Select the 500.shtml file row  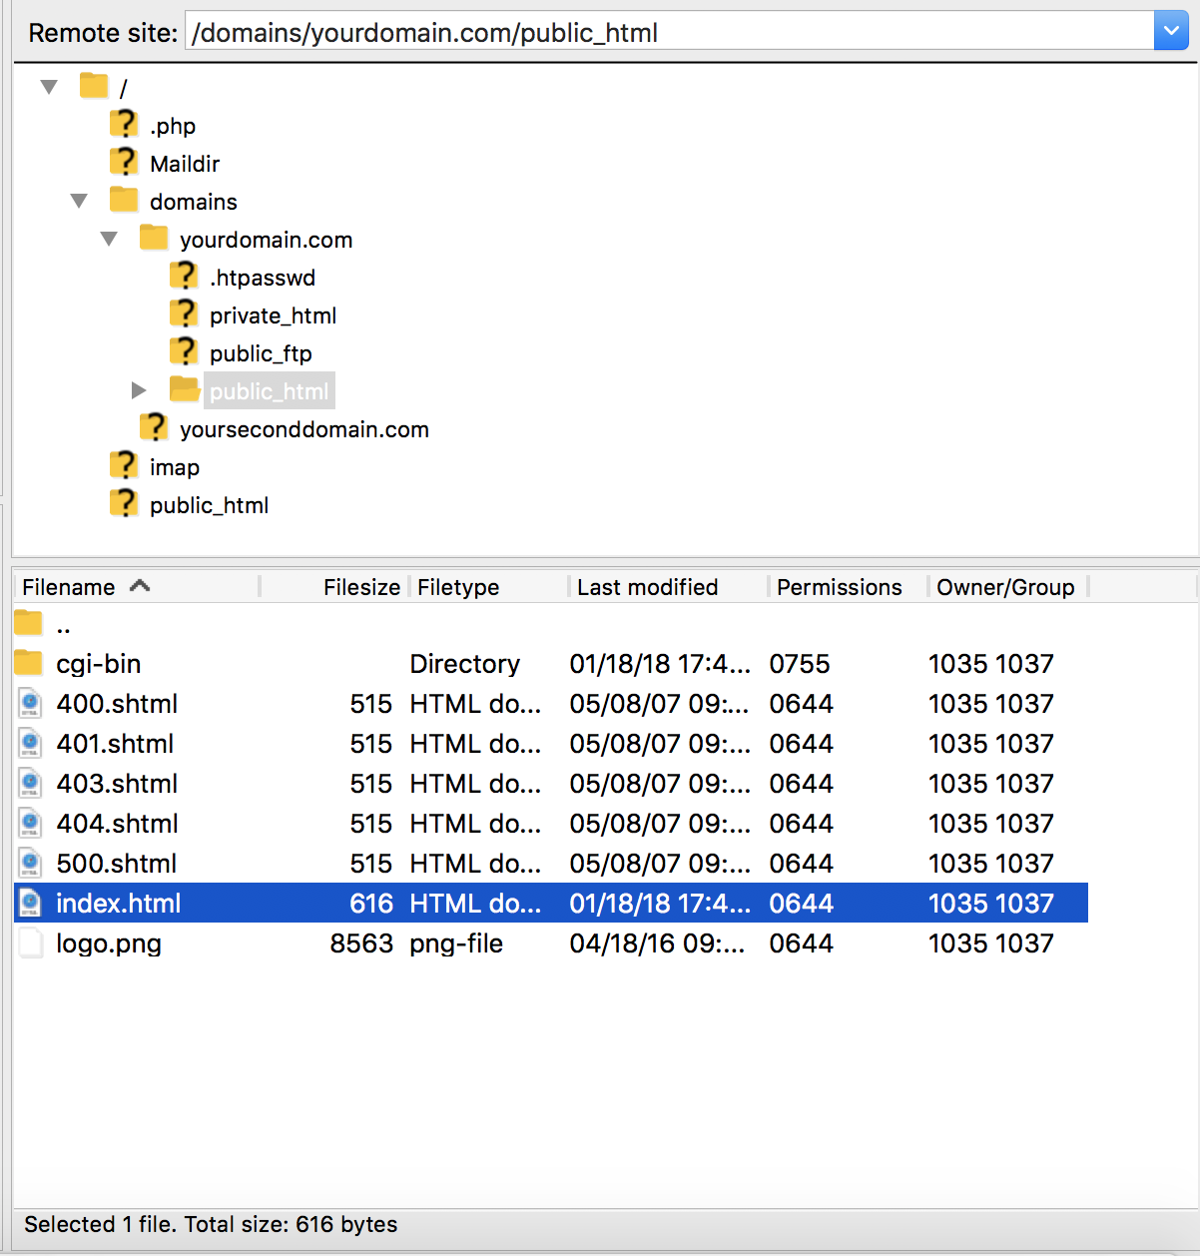click(551, 863)
